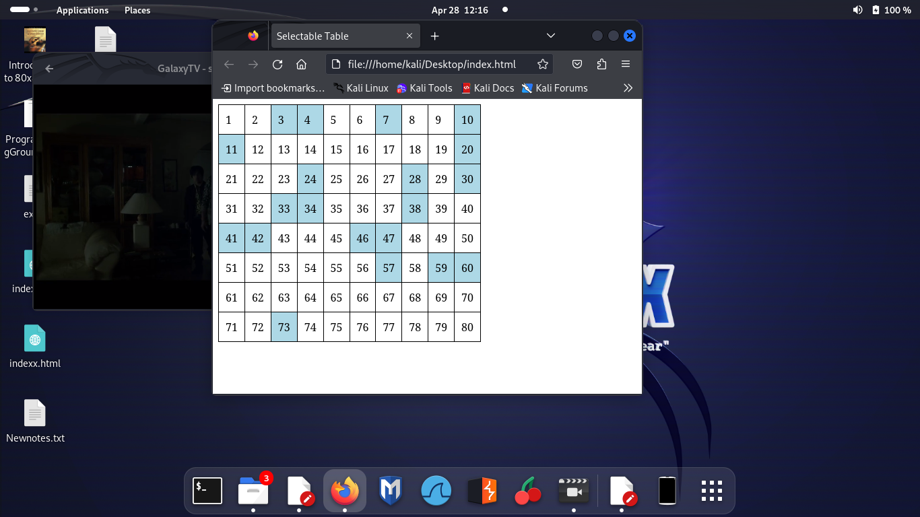
Task: Open Kali Linux bookmark
Action: click(361, 88)
